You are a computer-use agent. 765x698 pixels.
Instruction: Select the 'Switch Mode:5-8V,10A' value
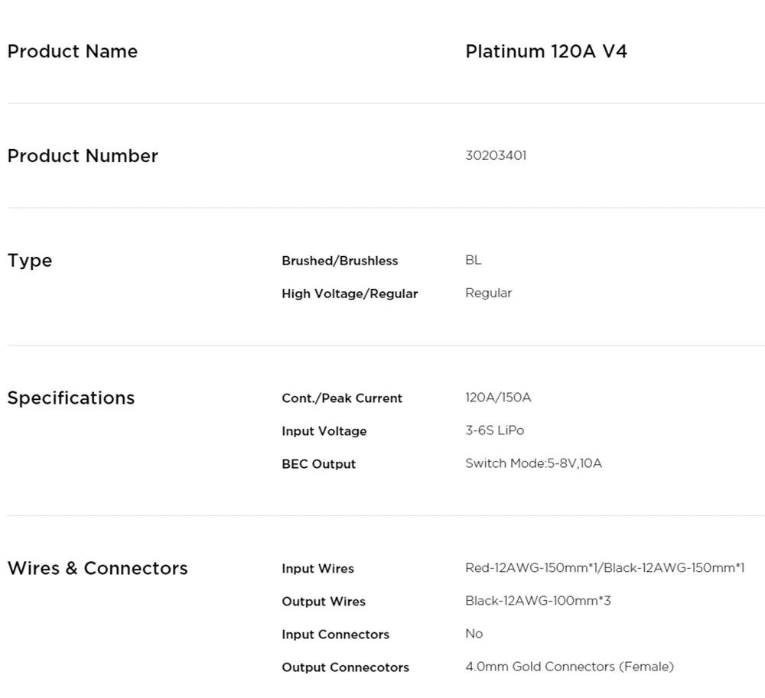533,463
